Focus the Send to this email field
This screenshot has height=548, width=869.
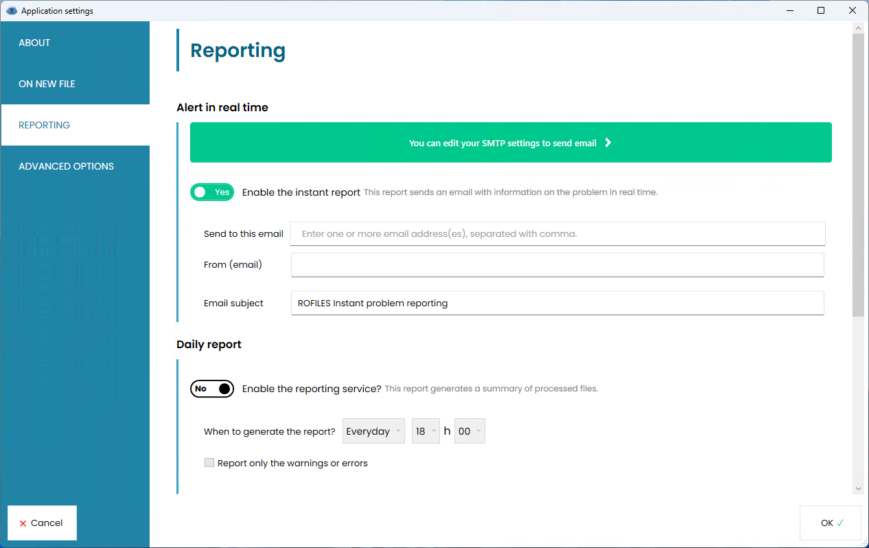tap(557, 233)
